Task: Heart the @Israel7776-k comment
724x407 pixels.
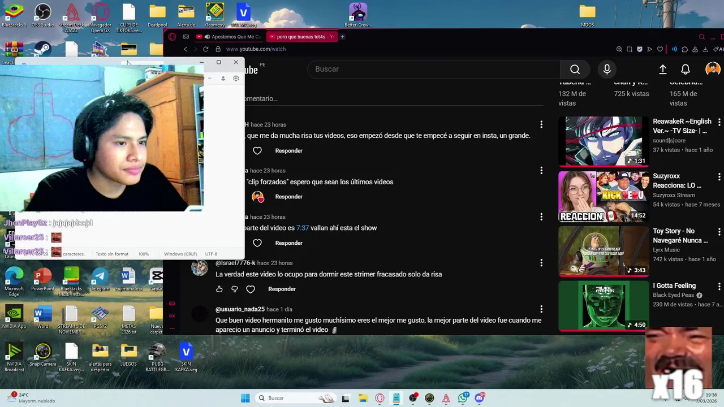Action: [x=251, y=289]
